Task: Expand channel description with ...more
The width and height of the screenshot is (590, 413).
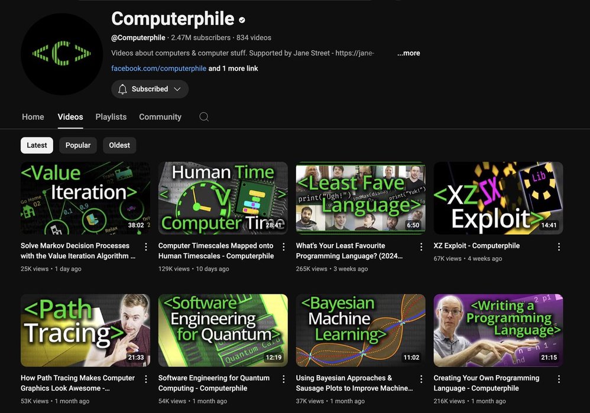Action: coord(409,53)
